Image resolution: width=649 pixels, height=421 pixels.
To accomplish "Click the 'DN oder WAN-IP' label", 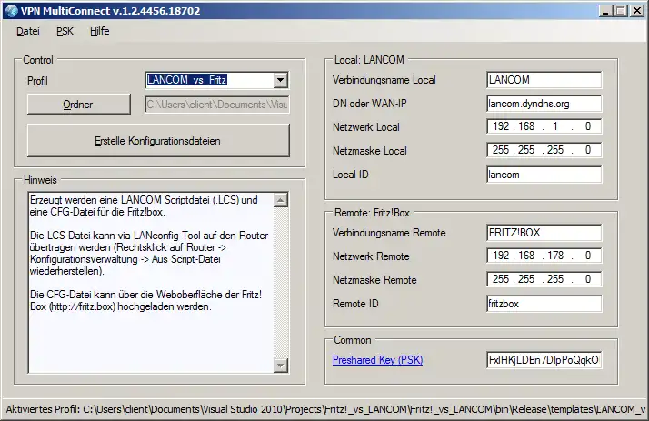I will [370, 104].
